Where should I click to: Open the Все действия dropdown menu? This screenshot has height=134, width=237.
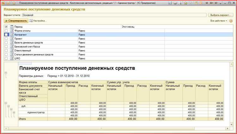tap(219, 21)
